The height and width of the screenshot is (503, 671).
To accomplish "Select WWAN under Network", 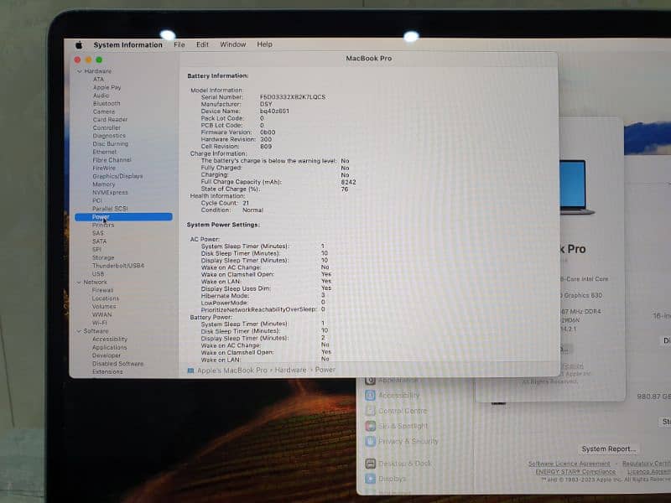I will tap(101, 315).
